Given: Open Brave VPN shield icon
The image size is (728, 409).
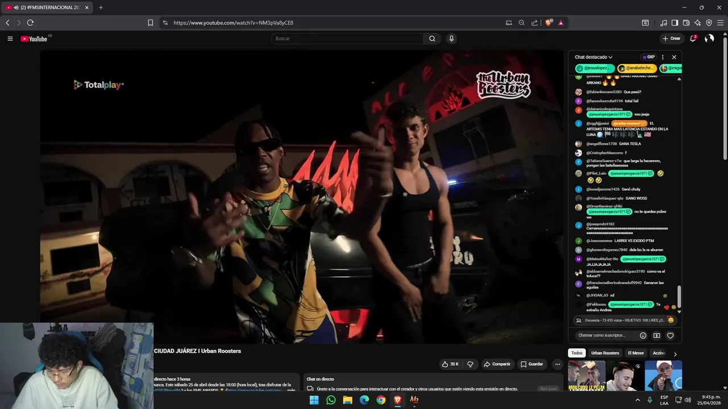Looking at the screenshot, I should pos(709,23).
